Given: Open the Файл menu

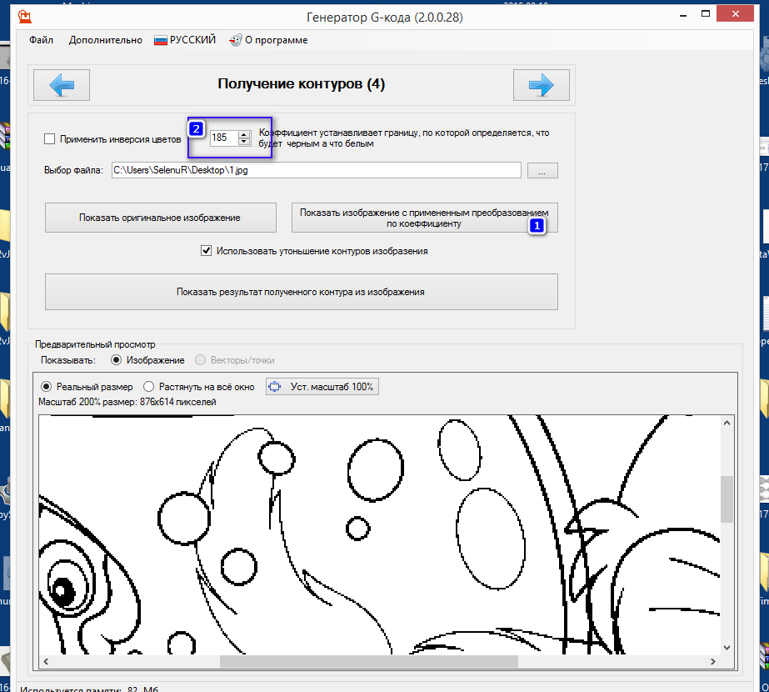Looking at the screenshot, I should point(41,40).
